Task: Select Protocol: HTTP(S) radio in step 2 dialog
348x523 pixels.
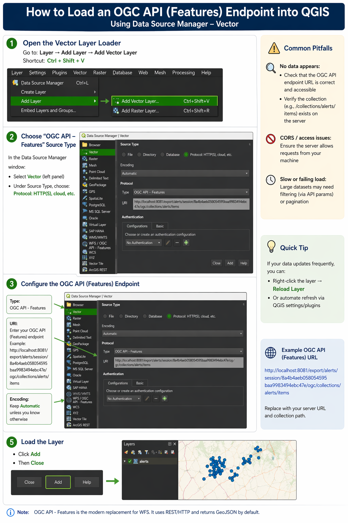Action: click(186, 155)
